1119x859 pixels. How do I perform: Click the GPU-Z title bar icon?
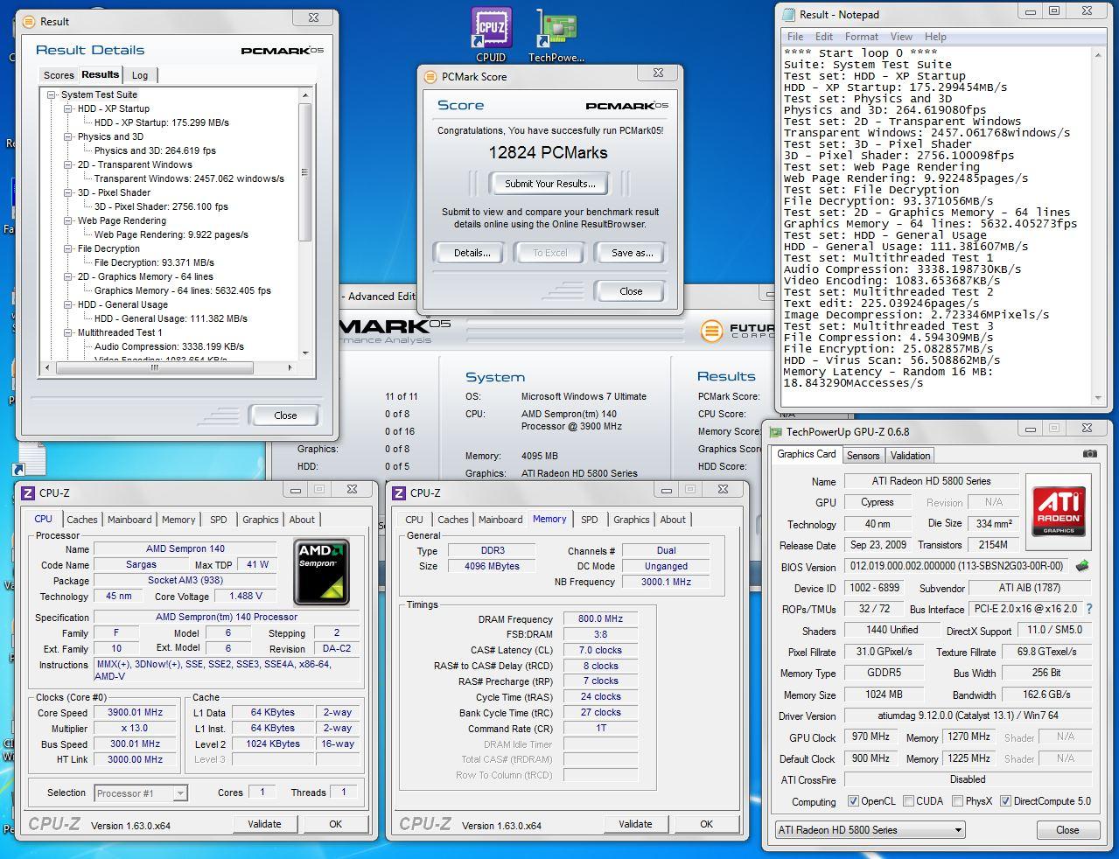click(775, 431)
